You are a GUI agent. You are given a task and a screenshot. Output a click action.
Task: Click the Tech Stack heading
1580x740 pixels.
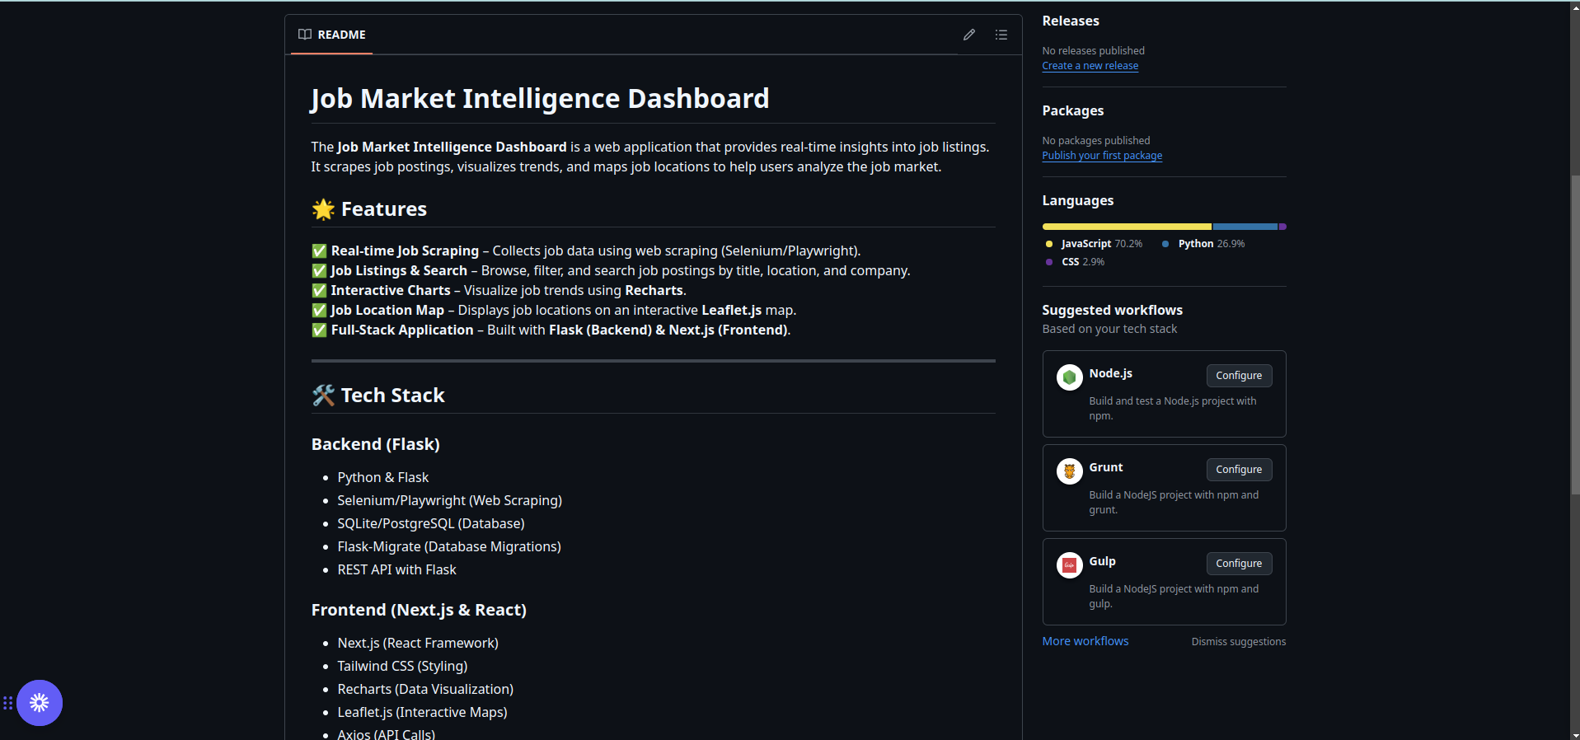378,396
